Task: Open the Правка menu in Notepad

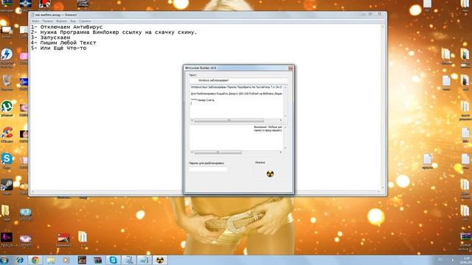Action: [47, 21]
